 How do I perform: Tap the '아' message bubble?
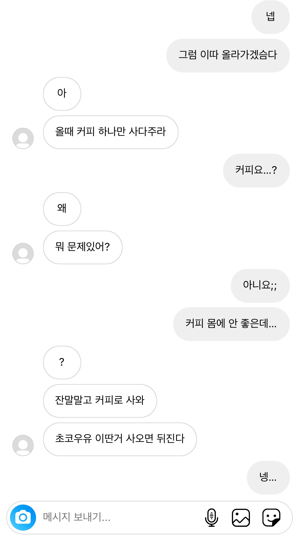pyautogui.click(x=62, y=94)
